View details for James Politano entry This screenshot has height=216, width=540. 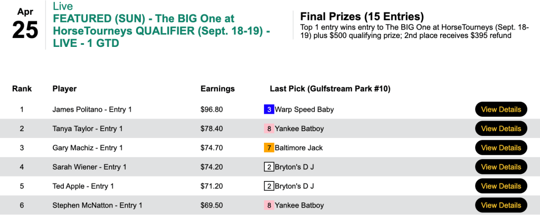coord(501,110)
